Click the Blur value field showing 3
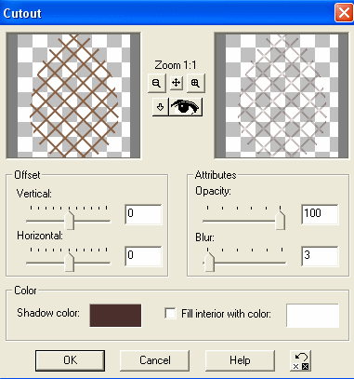Screen dimensions: 354x379 click(x=320, y=256)
